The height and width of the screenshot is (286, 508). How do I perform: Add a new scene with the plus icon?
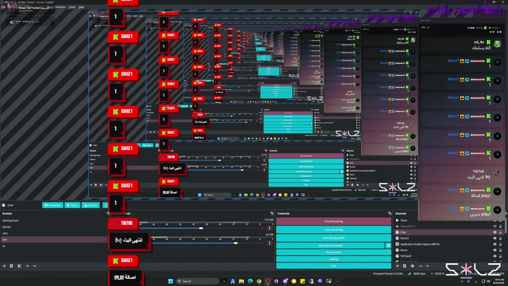coord(4,266)
